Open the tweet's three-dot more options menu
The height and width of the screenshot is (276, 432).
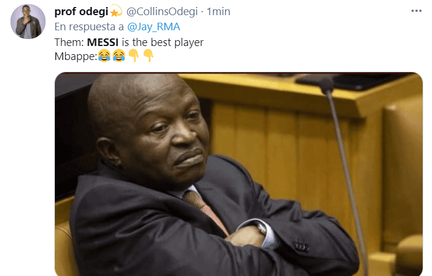(x=416, y=11)
